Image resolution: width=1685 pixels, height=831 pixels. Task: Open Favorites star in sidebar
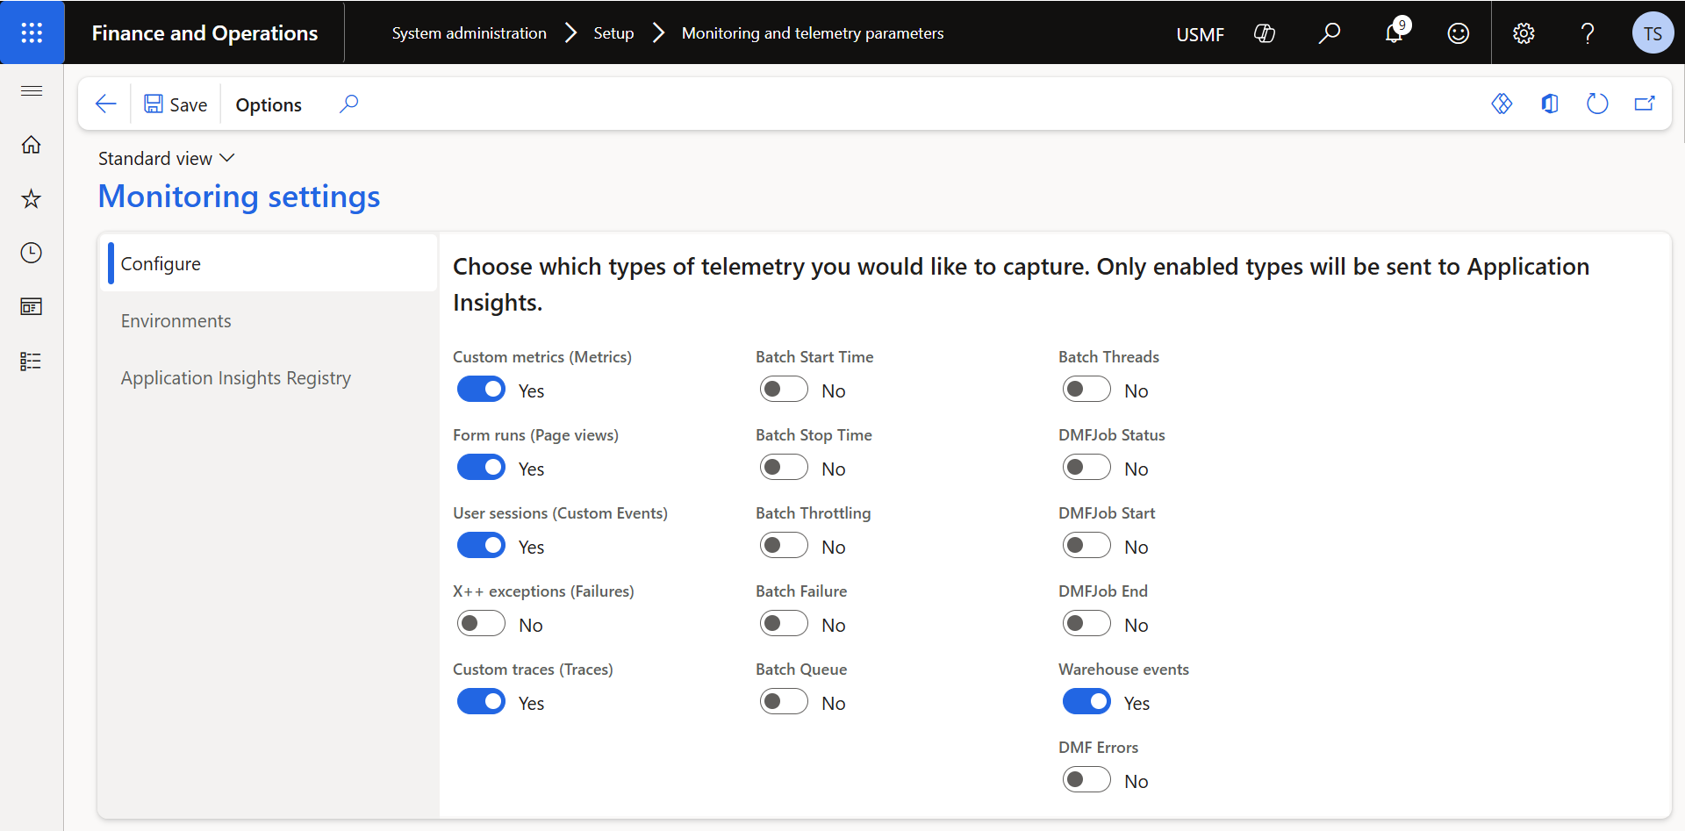pos(32,198)
